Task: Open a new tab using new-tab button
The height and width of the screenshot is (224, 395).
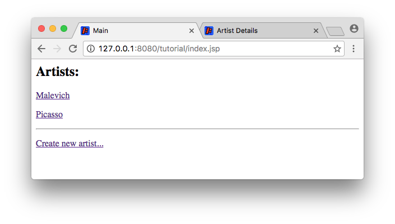Action: click(x=335, y=31)
